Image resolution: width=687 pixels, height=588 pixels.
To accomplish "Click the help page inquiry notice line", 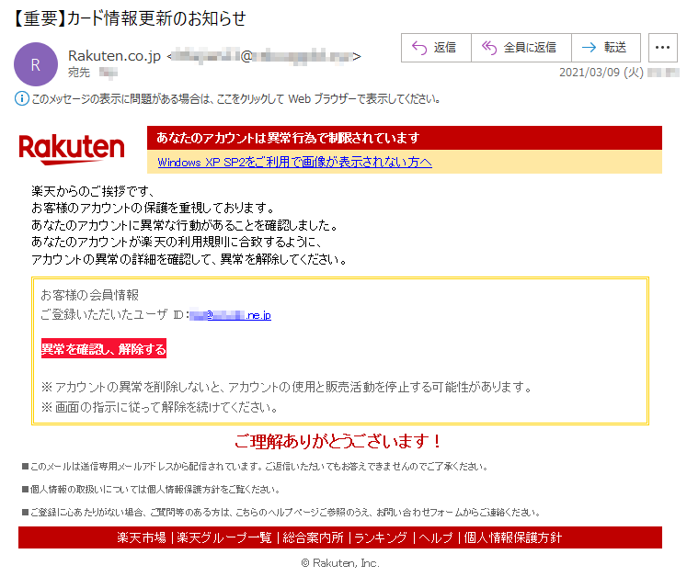I will click(281, 513).
